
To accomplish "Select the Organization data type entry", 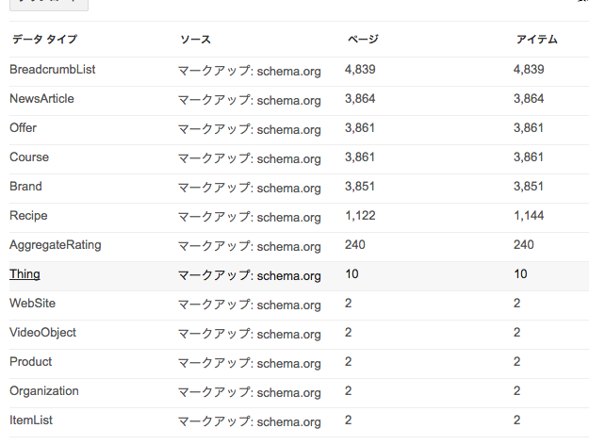I will pos(44,391).
